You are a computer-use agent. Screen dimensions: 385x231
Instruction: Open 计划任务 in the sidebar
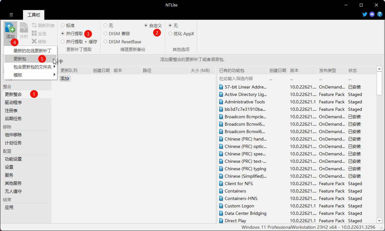coord(13,143)
